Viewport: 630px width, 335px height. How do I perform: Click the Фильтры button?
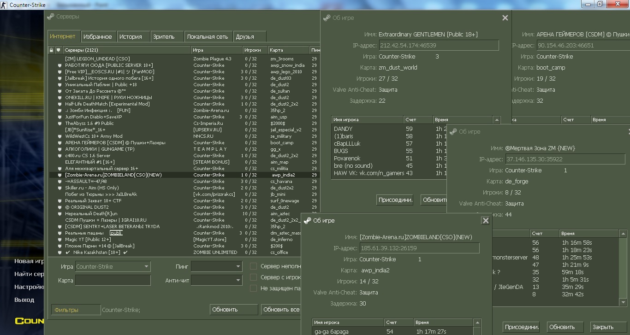(x=76, y=310)
